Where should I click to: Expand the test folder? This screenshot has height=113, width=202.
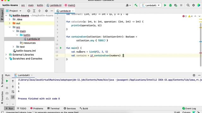point(13,47)
